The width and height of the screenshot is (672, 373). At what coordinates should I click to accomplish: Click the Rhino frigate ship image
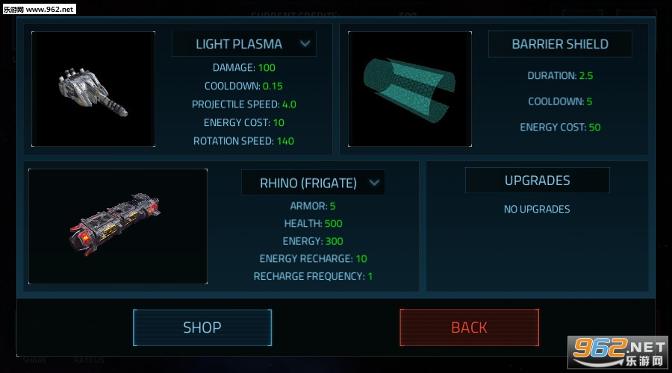(118, 226)
